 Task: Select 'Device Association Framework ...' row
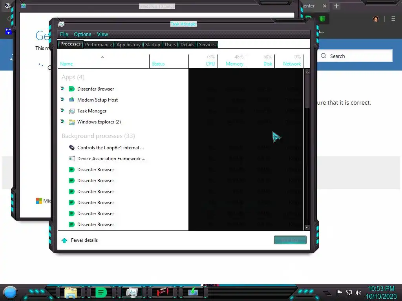click(181, 159)
